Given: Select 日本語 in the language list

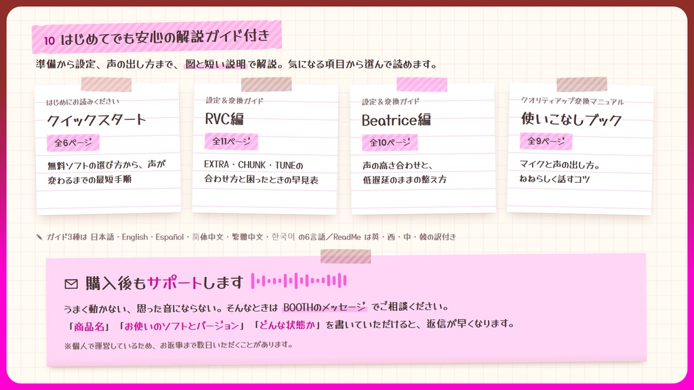Looking at the screenshot, I should pyautogui.click(x=102, y=237).
